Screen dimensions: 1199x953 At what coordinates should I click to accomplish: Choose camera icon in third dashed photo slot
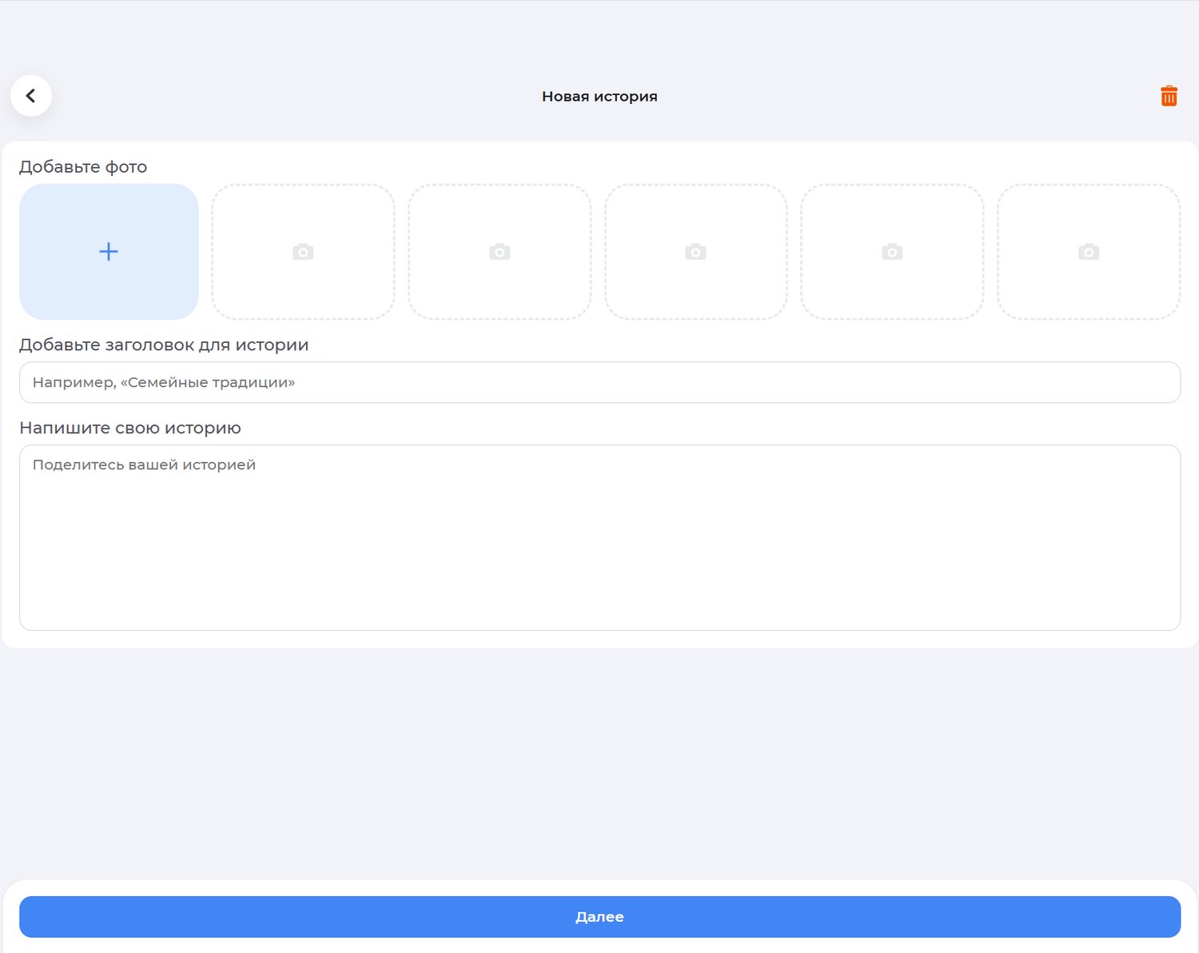coord(695,253)
